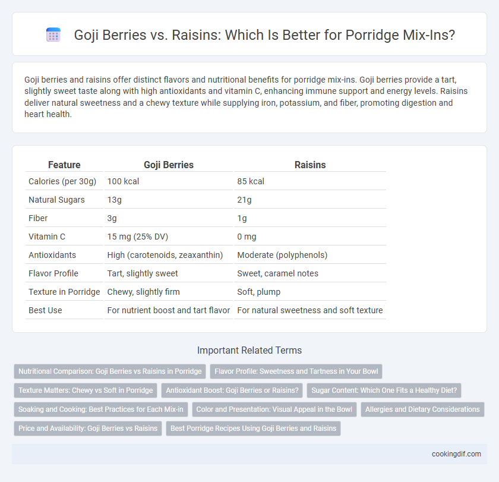Image resolution: width=499 pixels, height=482 pixels.
Task: Click the calendar icon beside the title
Action: coord(53,34)
